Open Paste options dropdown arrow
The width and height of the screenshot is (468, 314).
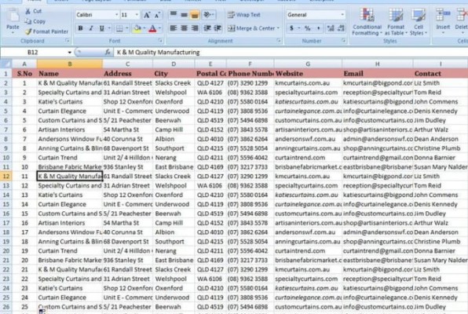13,32
